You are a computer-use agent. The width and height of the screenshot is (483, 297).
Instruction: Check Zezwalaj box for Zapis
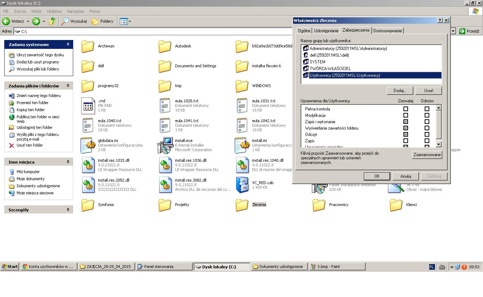point(406,141)
